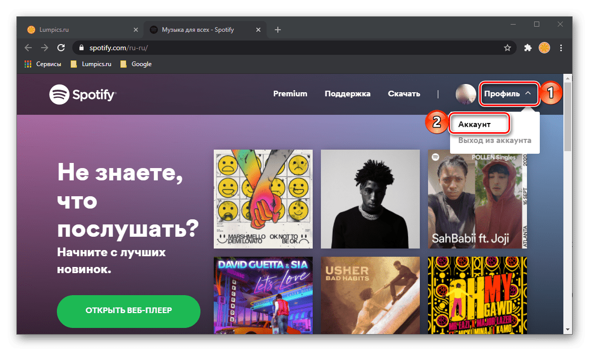Image resolution: width=589 pixels, height=351 pixels.
Task: Click the padlock site info icon
Action: click(81, 48)
